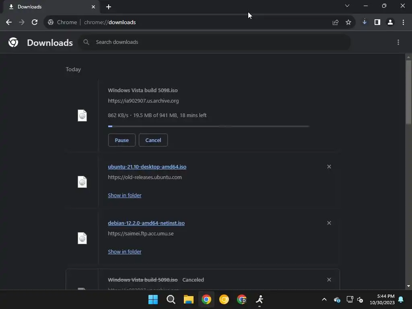
Task: Click the https://ia902907.us.archive.org URL text
Action: pos(143,101)
